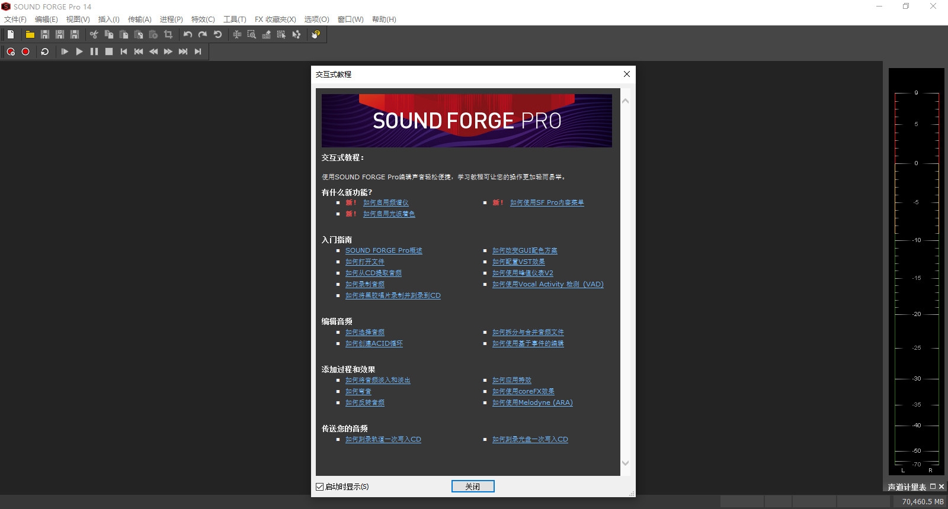Screen dimensions: 948x509
Task: Click the red Record button
Action: click(x=25, y=51)
